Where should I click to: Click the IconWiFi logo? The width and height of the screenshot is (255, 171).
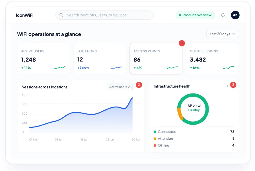point(25,15)
